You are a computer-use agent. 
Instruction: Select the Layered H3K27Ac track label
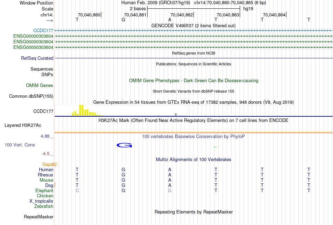(23, 125)
